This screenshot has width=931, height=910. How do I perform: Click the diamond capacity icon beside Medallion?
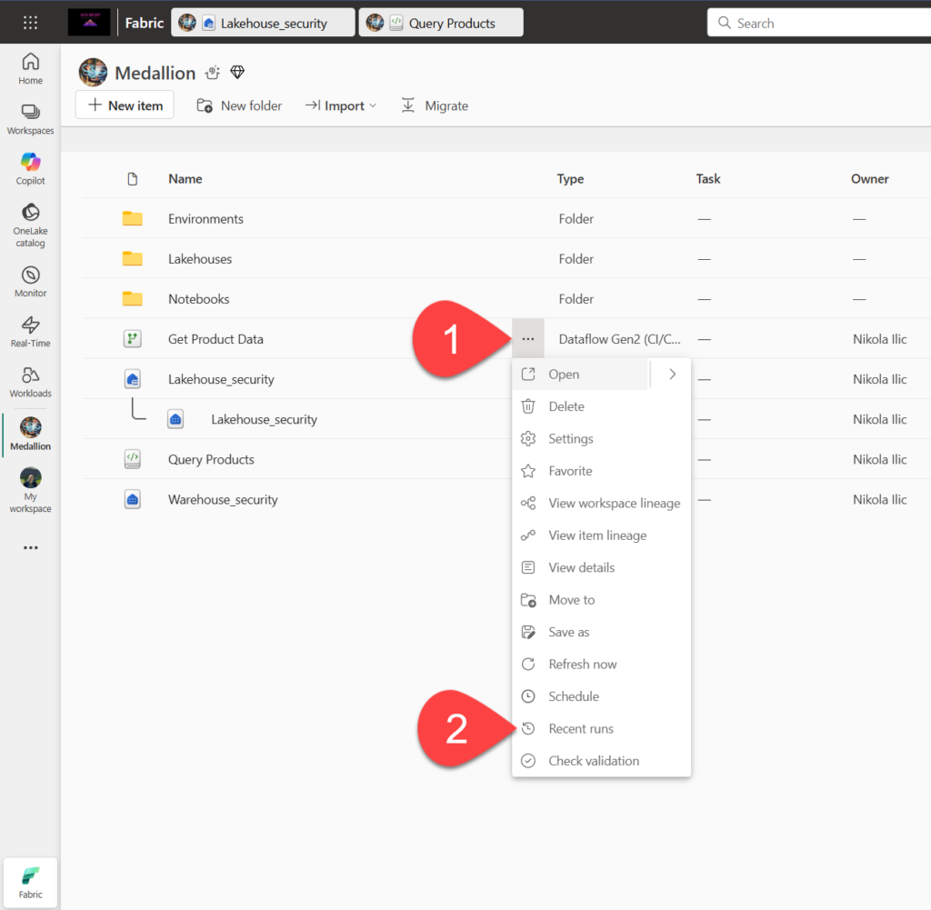pyautogui.click(x=237, y=73)
